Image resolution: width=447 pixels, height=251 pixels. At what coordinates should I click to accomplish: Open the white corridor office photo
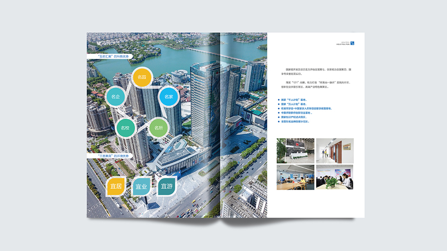(x=335, y=151)
